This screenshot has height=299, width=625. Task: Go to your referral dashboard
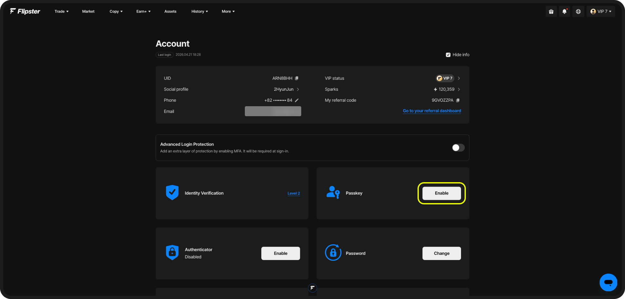point(432,111)
